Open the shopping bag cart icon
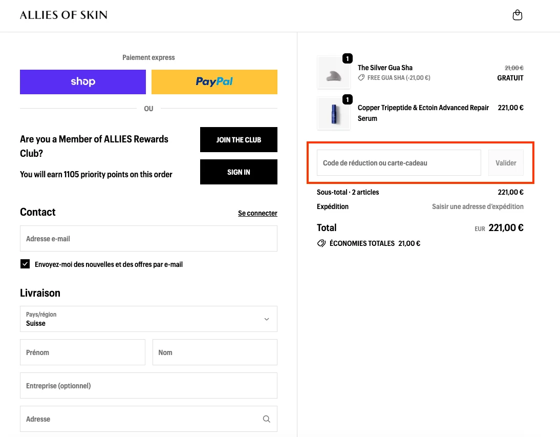The width and height of the screenshot is (560, 437). click(517, 15)
